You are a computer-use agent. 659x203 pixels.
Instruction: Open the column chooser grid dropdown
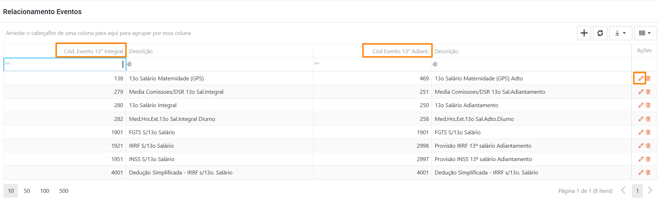click(645, 33)
